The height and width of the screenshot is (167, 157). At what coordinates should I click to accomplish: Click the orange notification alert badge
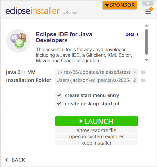(x=151, y=9)
